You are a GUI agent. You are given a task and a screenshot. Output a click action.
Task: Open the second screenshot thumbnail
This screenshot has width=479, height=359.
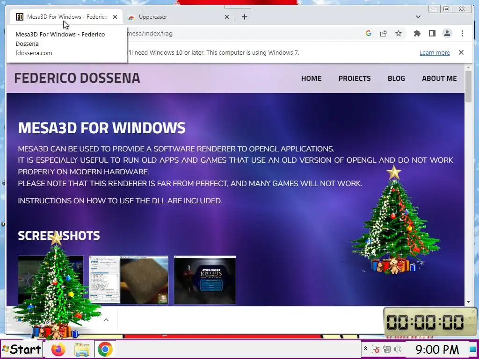pyautogui.click(x=128, y=280)
